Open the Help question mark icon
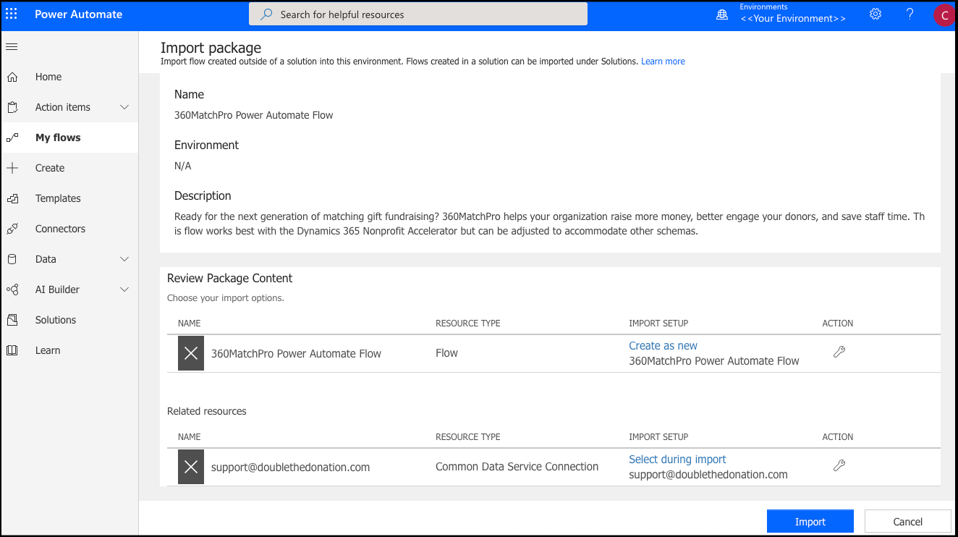 pos(910,14)
